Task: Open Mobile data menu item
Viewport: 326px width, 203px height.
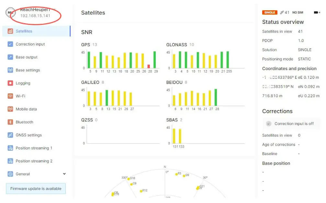Action: 36,109
